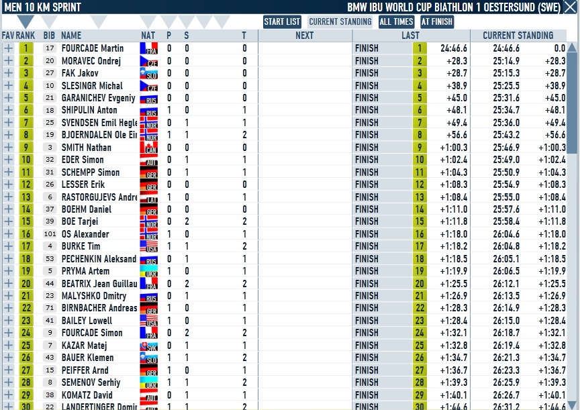The image size is (580, 410).
Task: Add LESSER Erik to favorites with plus icon
Action: point(8,184)
